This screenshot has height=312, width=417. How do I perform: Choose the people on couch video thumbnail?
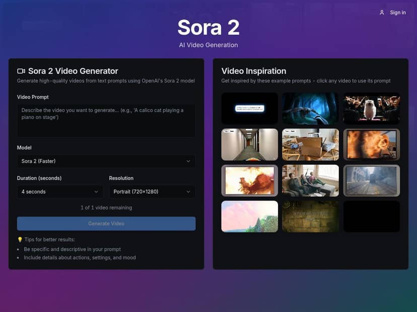click(310, 180)
